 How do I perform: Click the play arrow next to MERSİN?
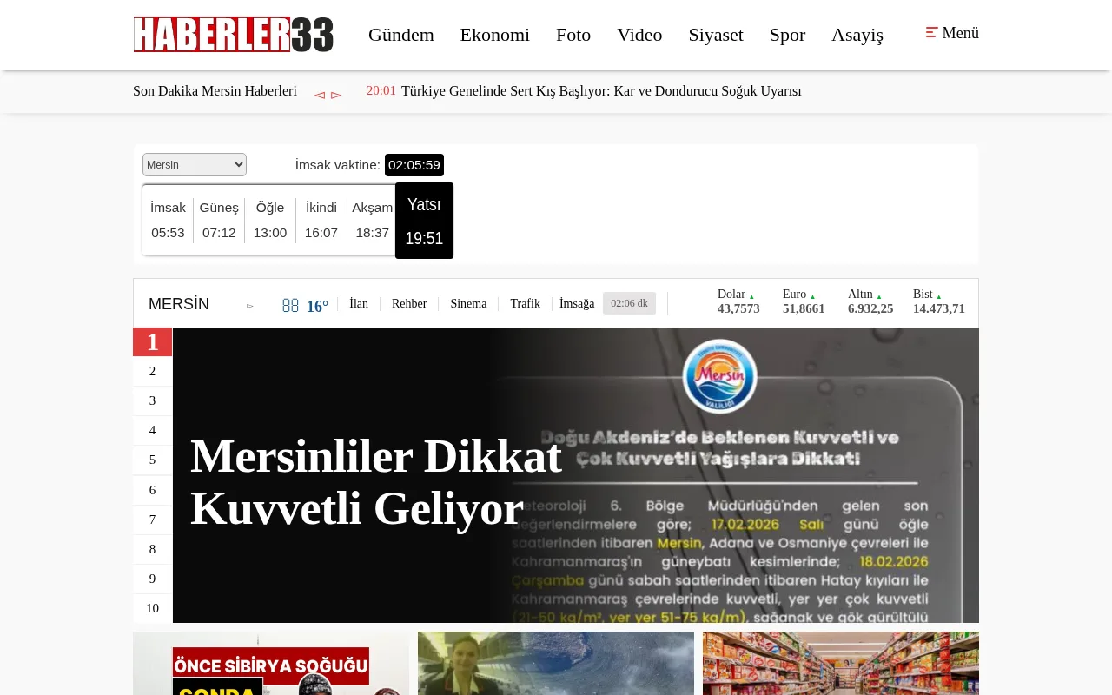click(x=250, y=306)
